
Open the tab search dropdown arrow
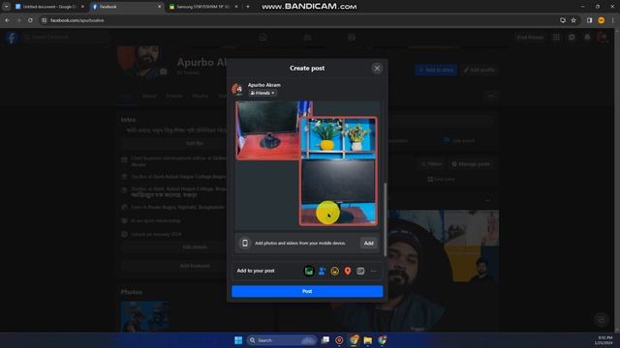7,7
